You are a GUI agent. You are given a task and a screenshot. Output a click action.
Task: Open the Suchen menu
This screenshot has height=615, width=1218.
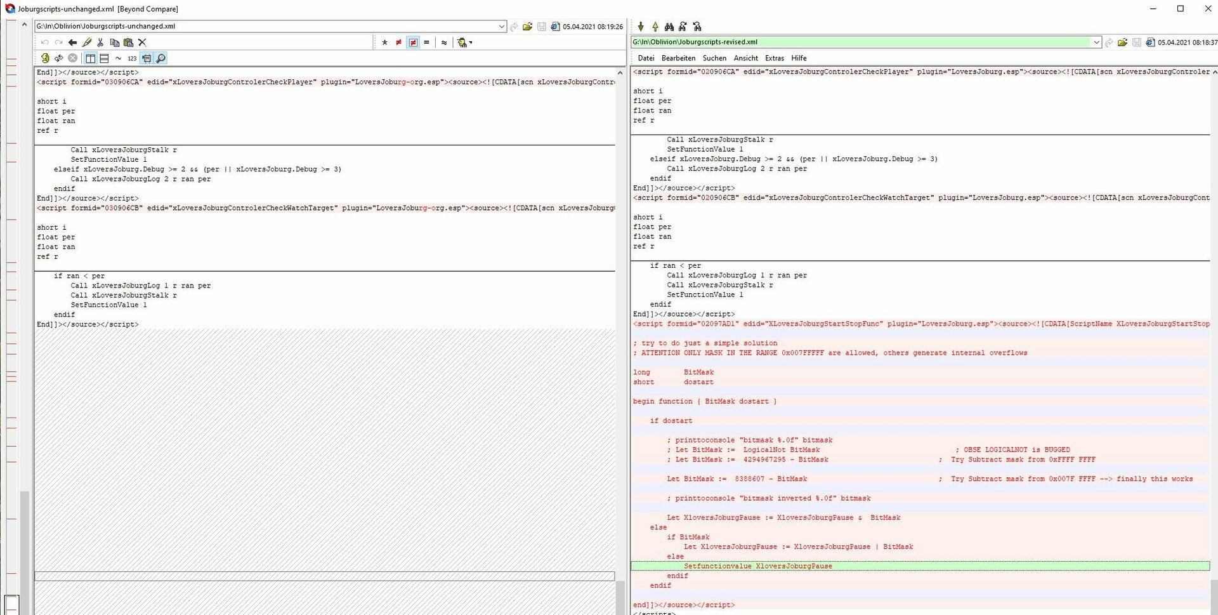point(714,58)
